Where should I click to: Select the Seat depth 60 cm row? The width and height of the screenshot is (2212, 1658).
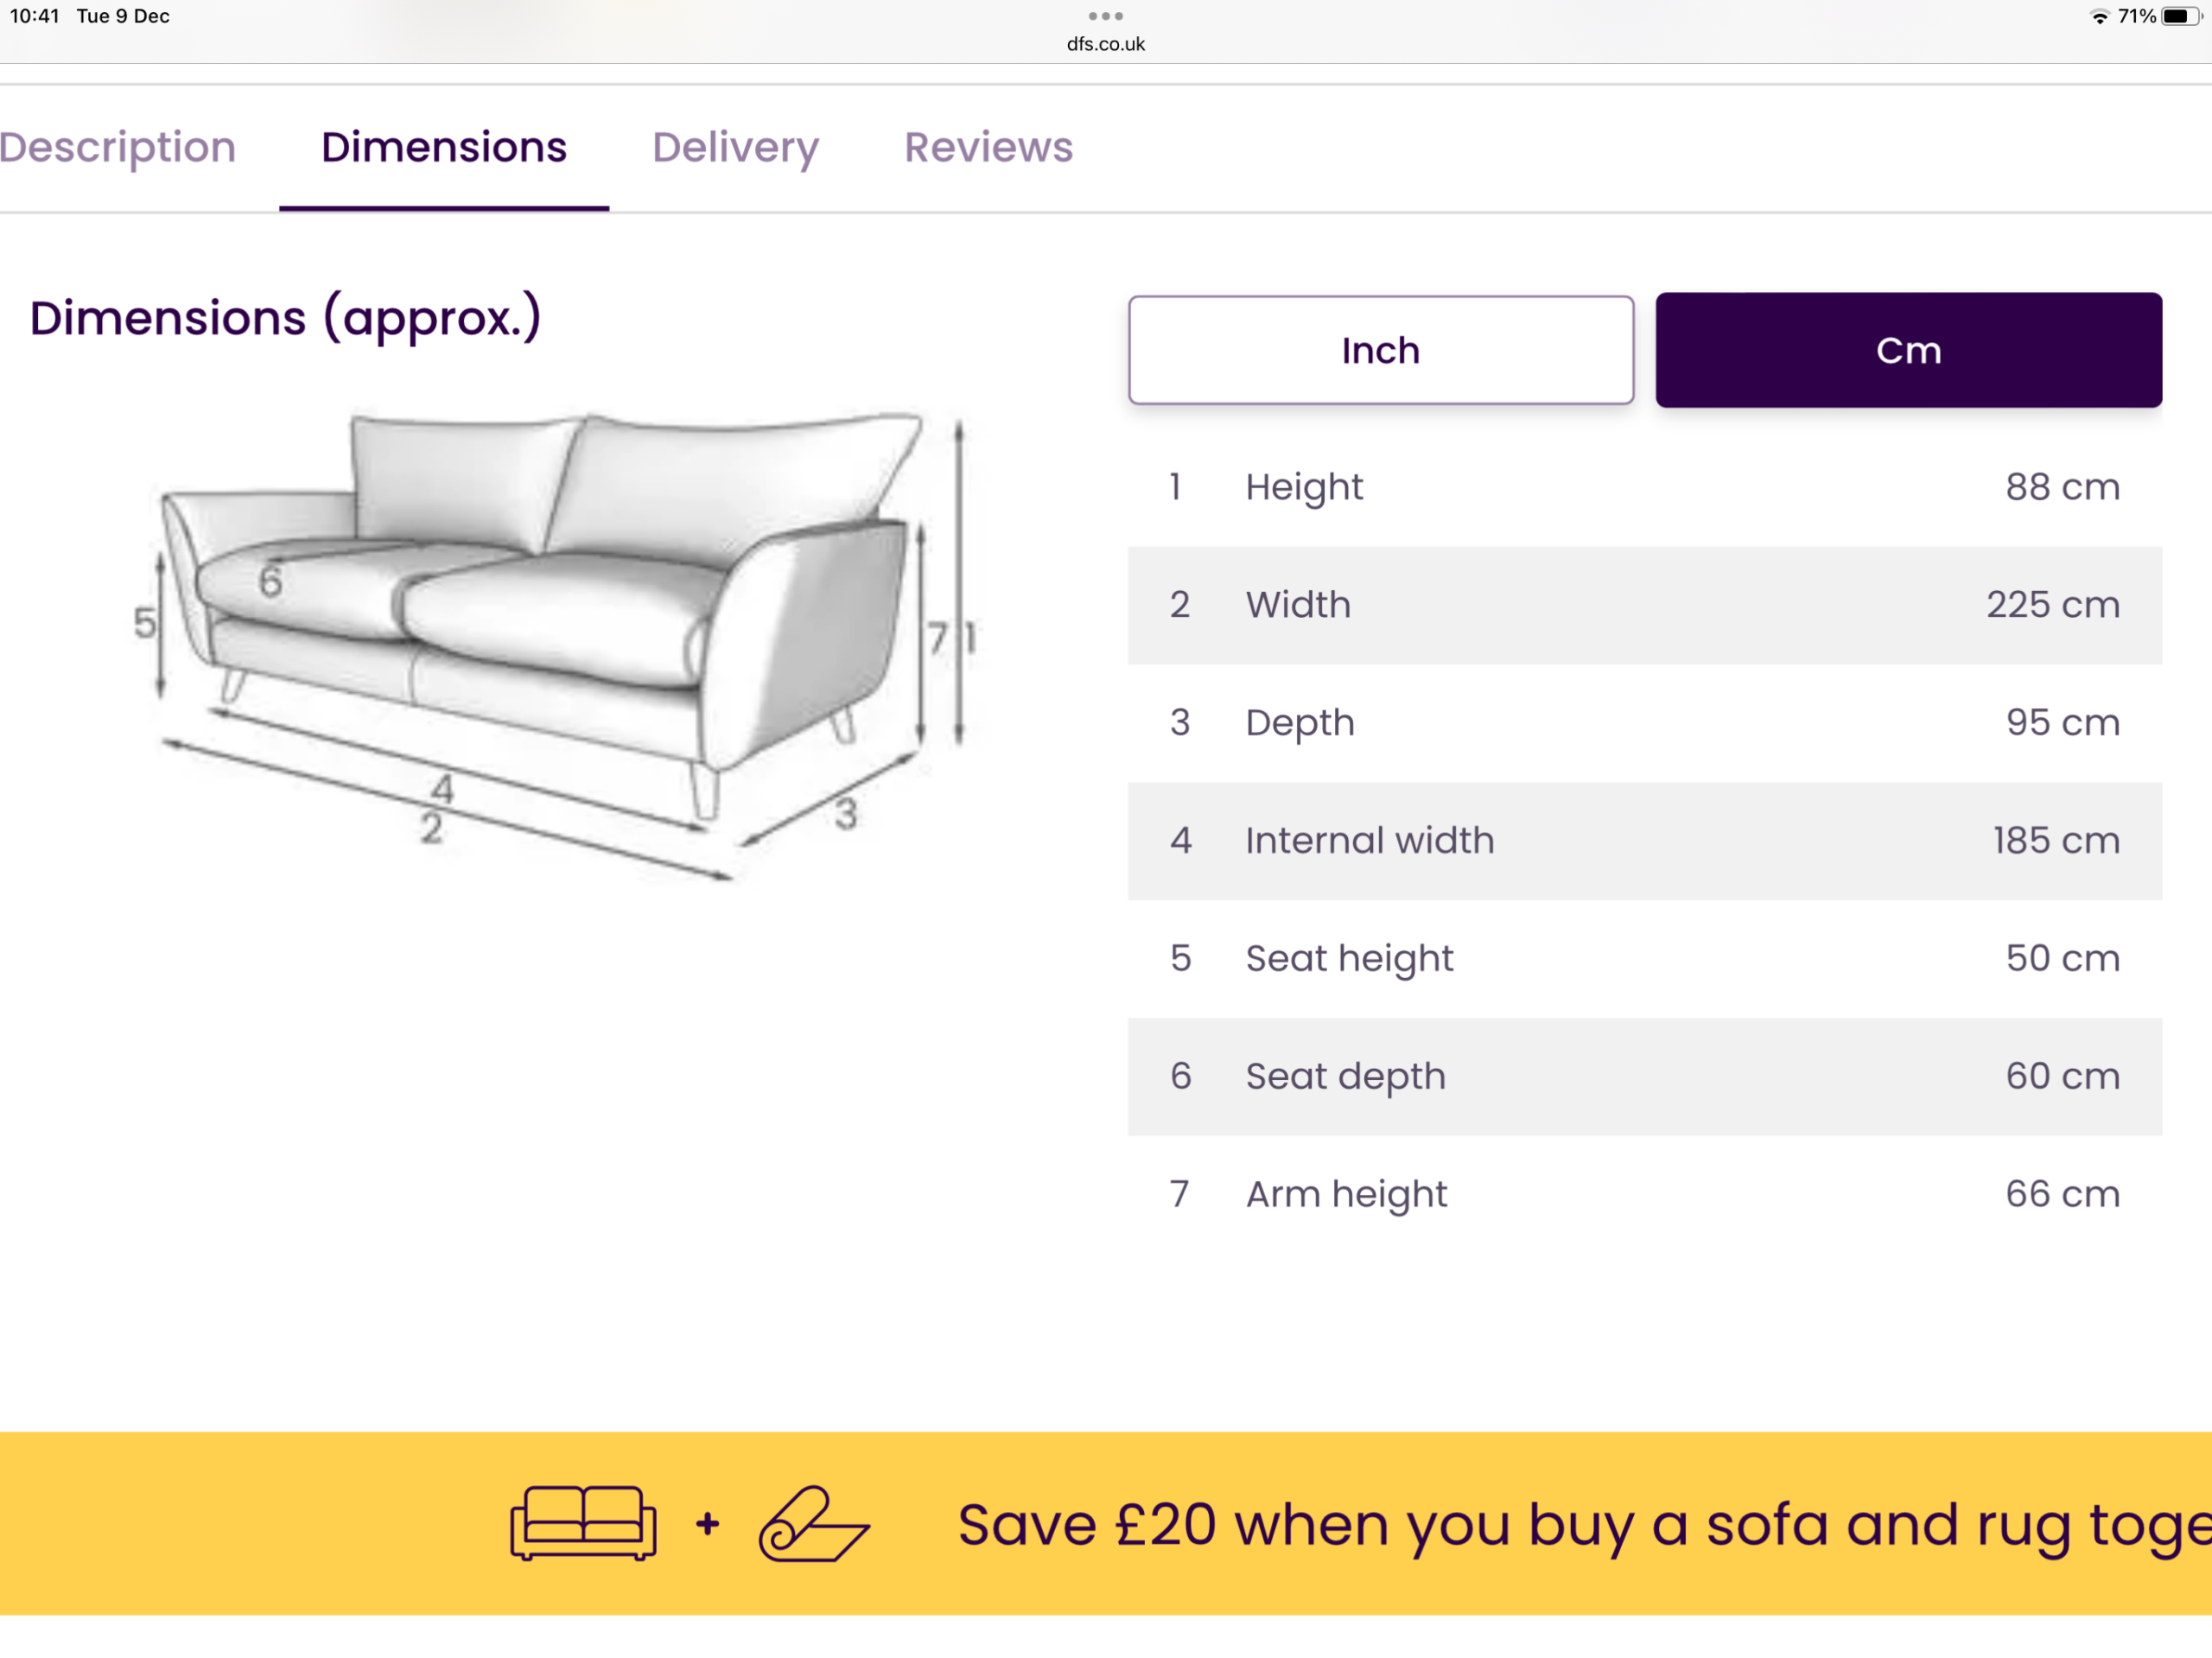coord(1644,1077)
